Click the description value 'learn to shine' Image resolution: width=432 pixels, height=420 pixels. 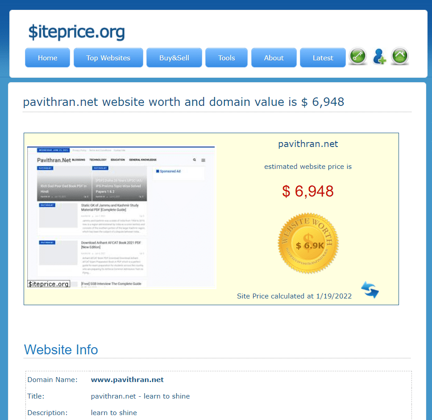coord(114,413)
